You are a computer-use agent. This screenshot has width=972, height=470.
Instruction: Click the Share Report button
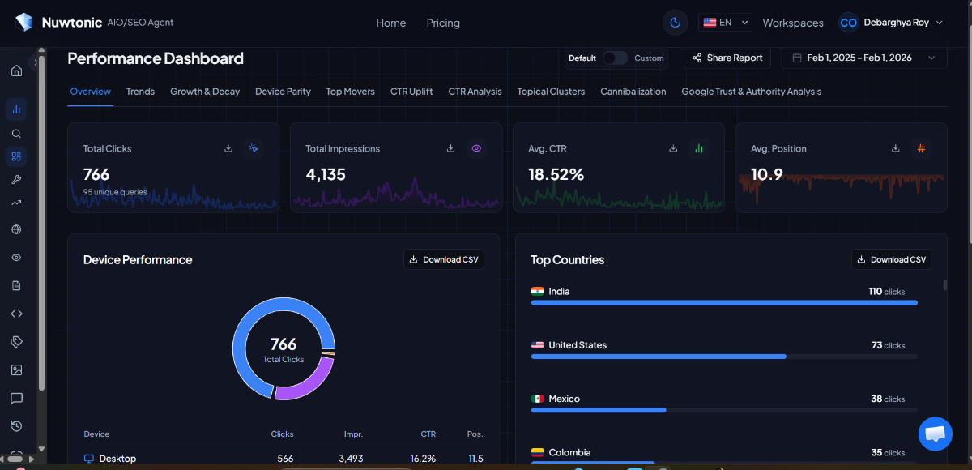click(727, 58)
